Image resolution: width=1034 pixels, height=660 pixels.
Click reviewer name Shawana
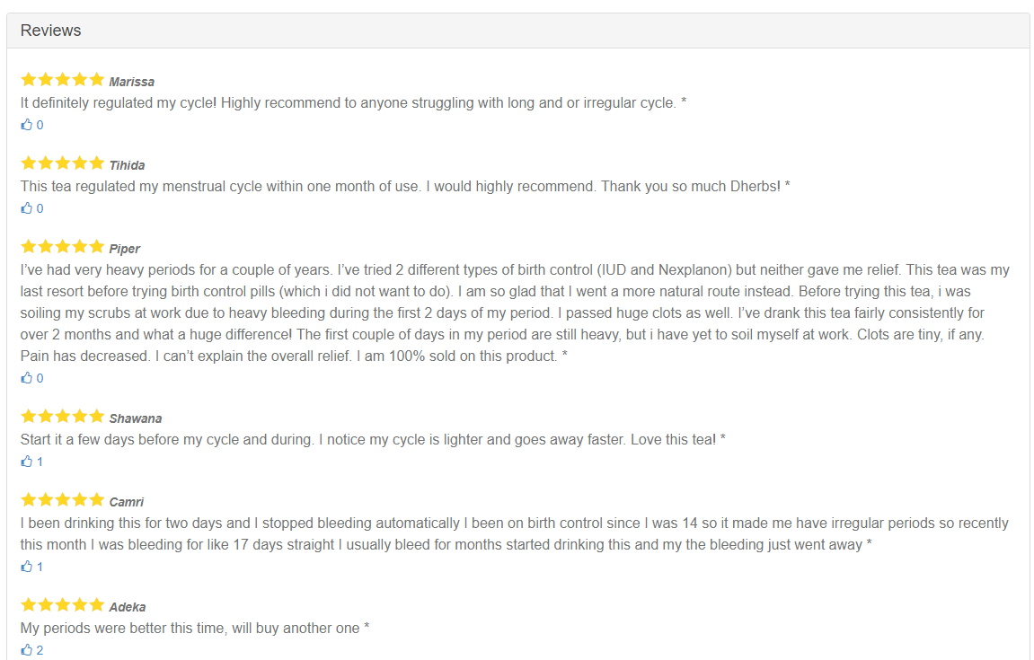point(136,418)
